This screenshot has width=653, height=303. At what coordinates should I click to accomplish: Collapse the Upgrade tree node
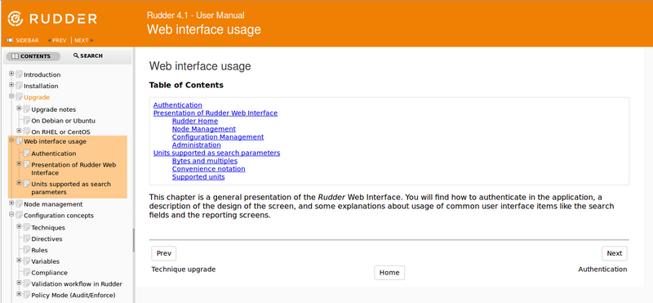coord(11,96)
